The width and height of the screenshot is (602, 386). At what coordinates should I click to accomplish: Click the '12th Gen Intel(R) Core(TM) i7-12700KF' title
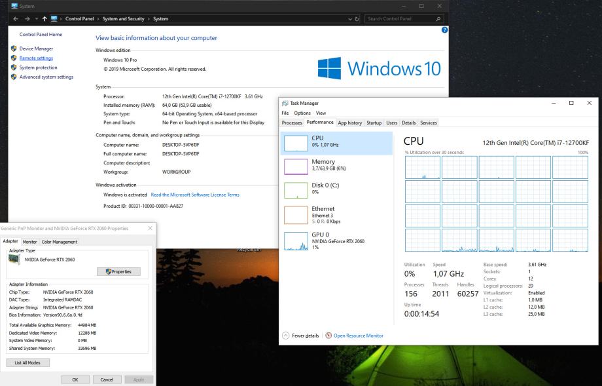(x=535, y=143)
